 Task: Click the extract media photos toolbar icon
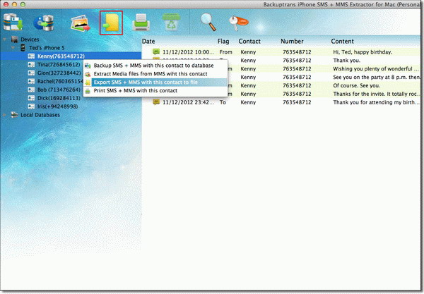pos(81,23)
